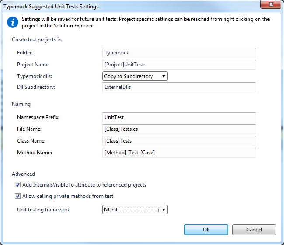
Task: Cancel the settings dialog
Action: click(x=254, y=230)
